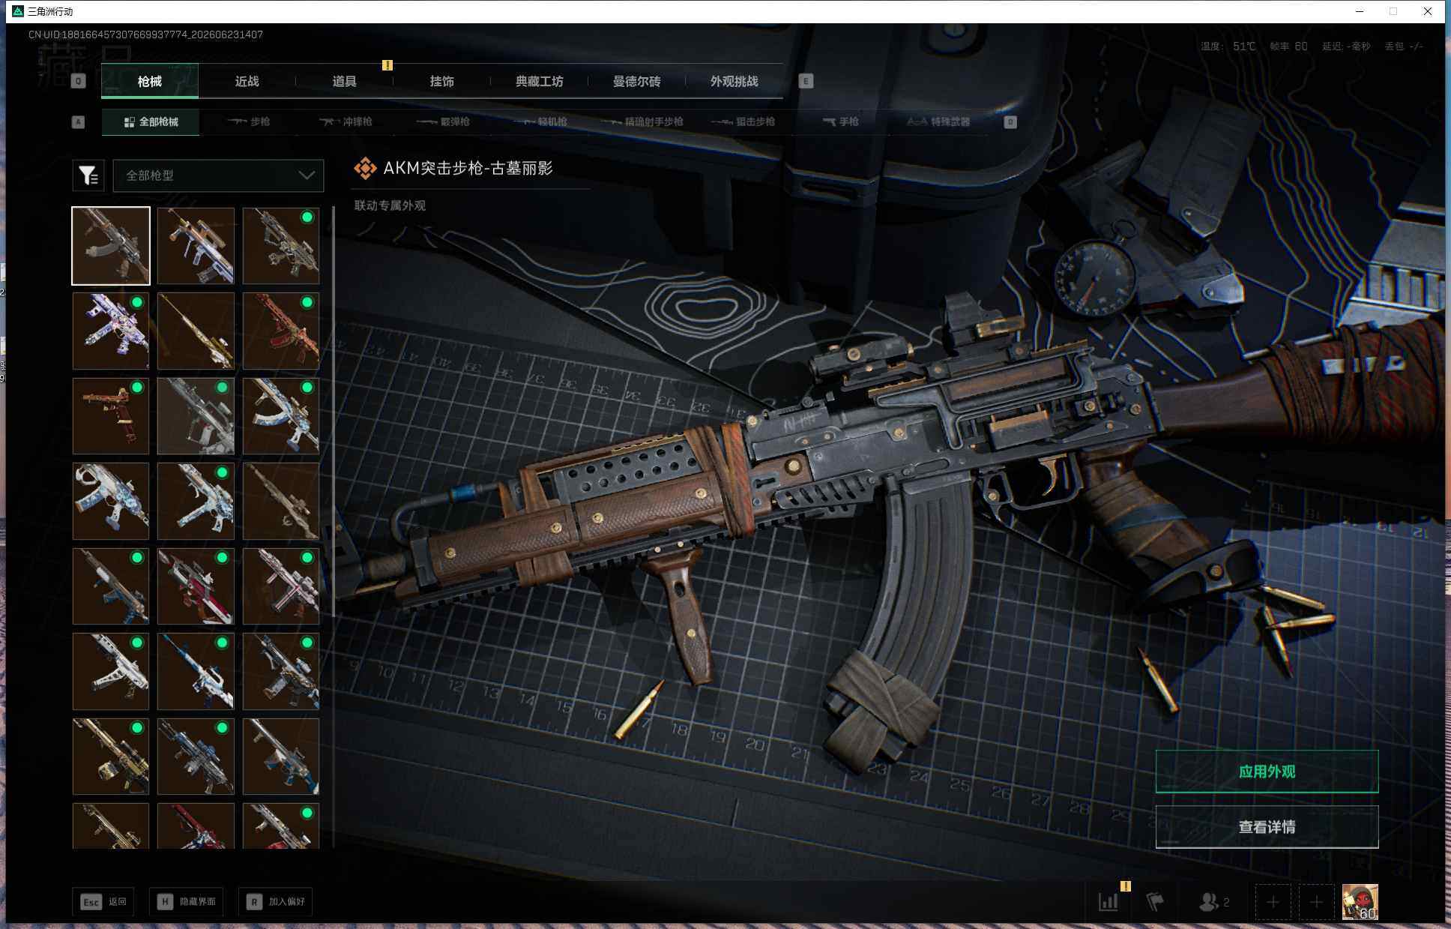Click the 延迟 latency readout

[1346, 46]
